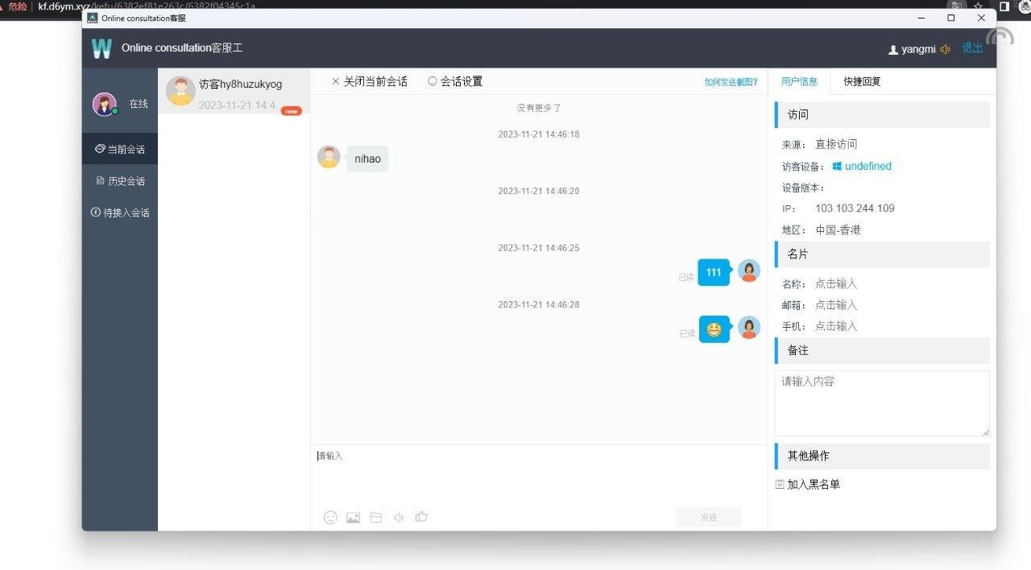This screenshot has width=1031, height=570.
Task: Open 历史会话 from the sidebar
Action: pos(120,180)
